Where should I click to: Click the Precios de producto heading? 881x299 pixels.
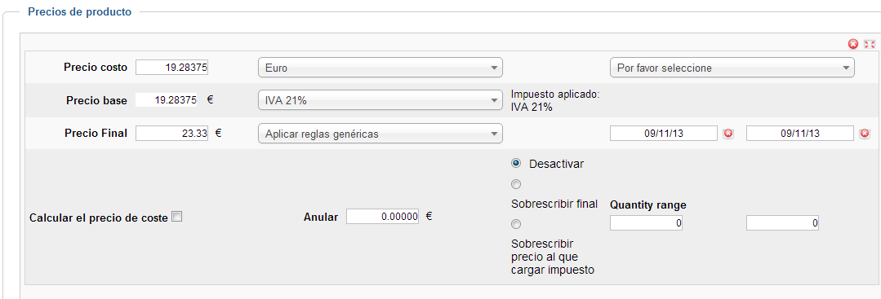coord(80,11)
